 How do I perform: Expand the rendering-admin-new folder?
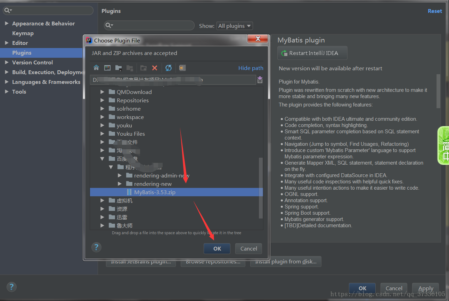[x=120, y=175]
